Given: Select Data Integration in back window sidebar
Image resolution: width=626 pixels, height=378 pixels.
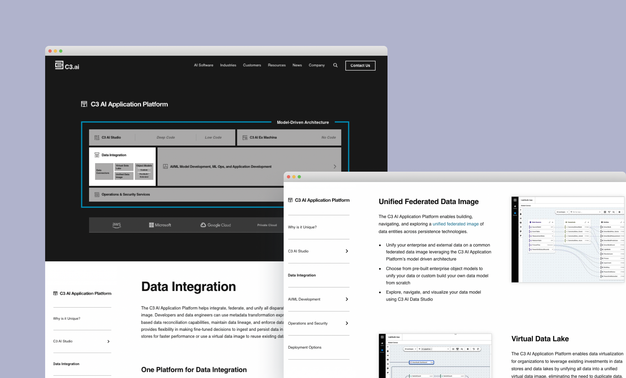Looking at the screenshot, I should pos(66,364).
